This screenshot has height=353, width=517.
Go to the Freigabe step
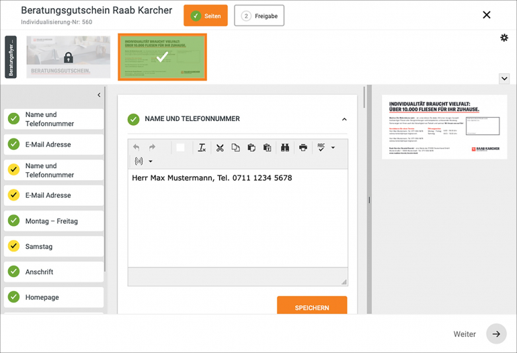coord(259,15)
